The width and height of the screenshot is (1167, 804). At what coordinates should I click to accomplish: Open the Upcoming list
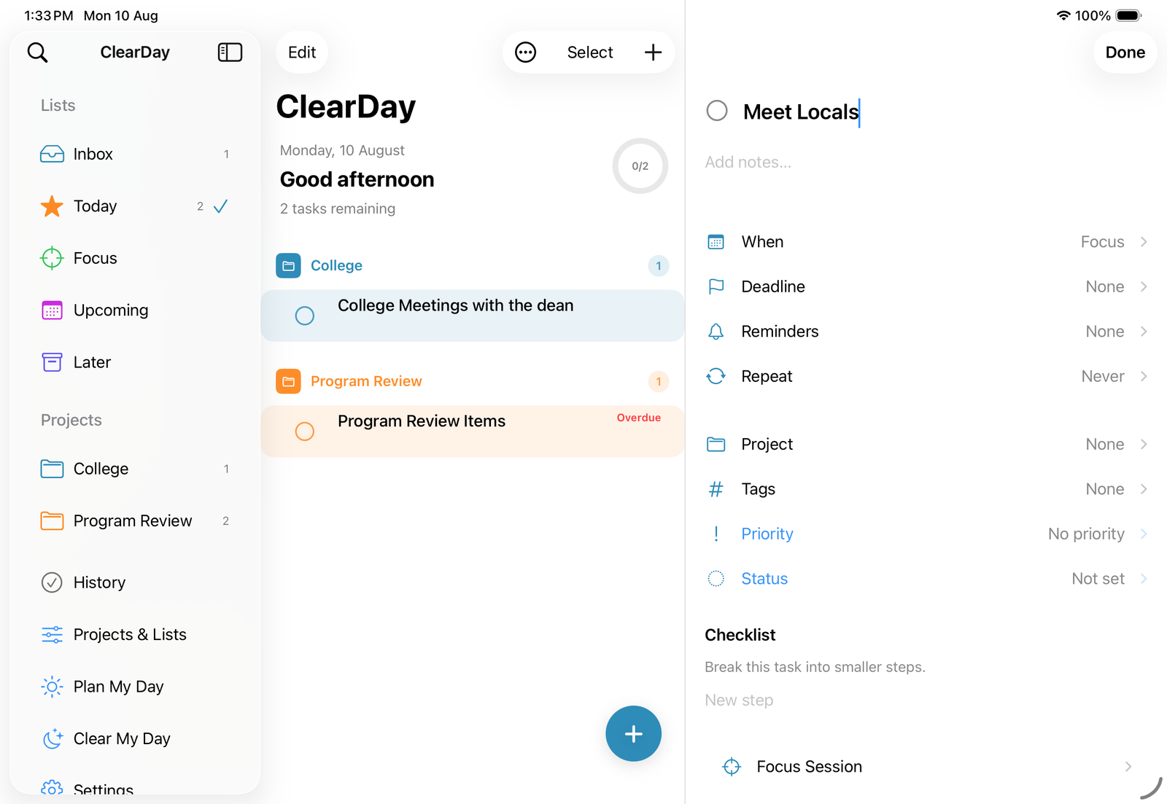coord(135,311)
